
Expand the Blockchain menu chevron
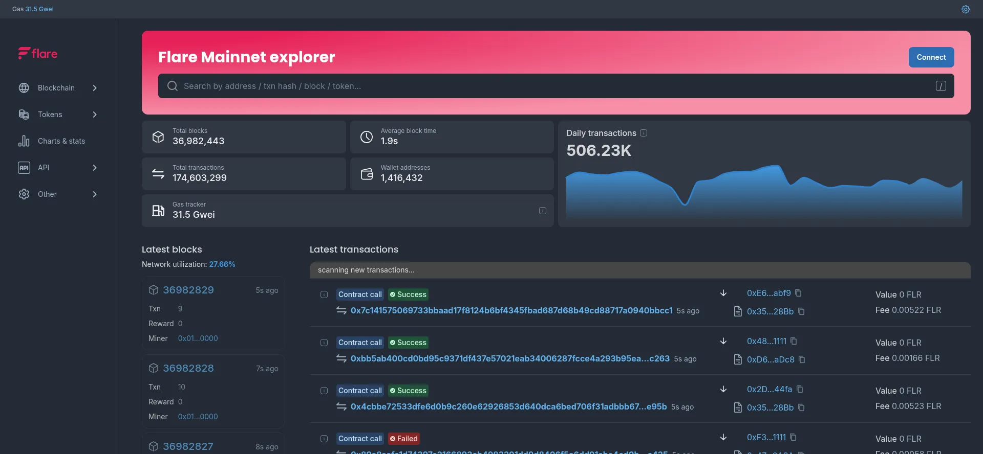pos(95,88)
